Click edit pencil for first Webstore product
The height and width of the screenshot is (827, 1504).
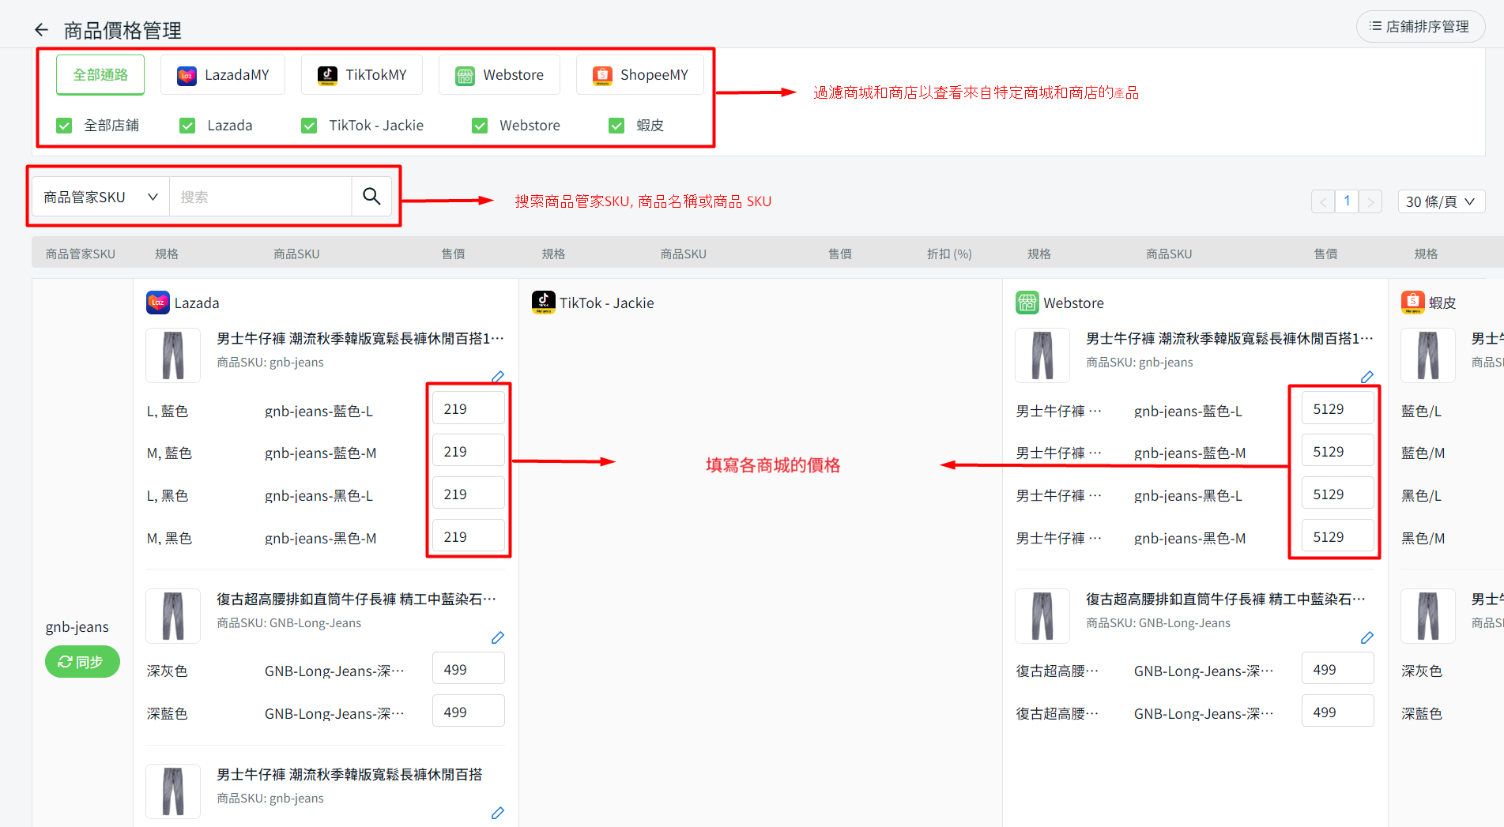pyautogui.click(x=1367, y=377)
